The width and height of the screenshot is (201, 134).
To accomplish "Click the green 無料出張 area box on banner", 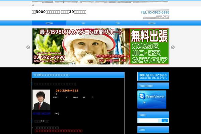I will pos(149,46).
